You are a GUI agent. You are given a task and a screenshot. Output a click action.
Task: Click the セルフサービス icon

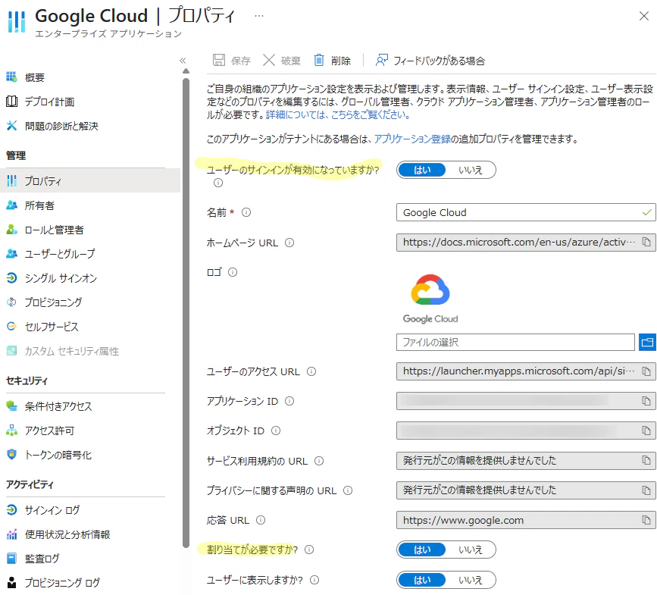tap(11, 326)
